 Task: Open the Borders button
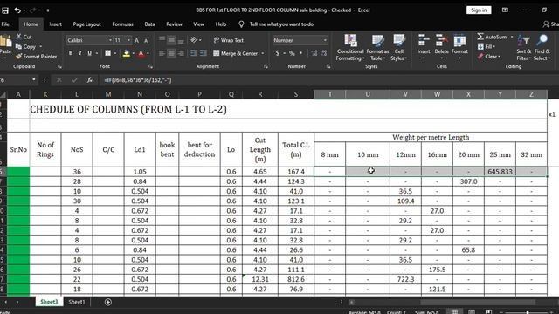click(107, 53)
